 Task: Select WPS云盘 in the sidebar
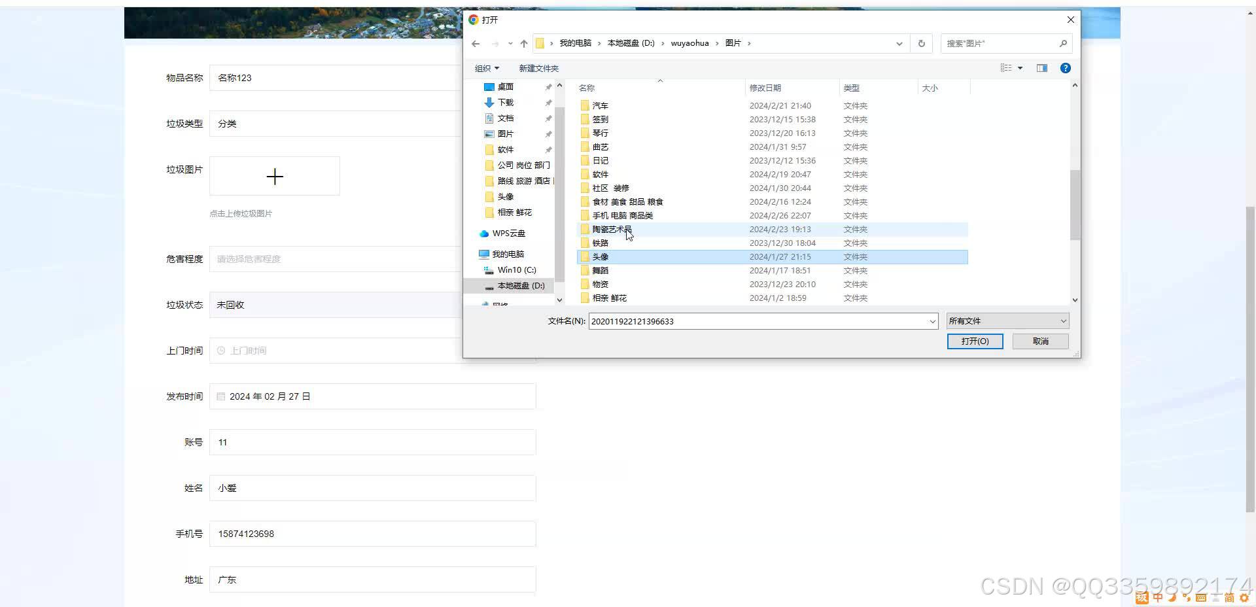[x=508, y=234]
